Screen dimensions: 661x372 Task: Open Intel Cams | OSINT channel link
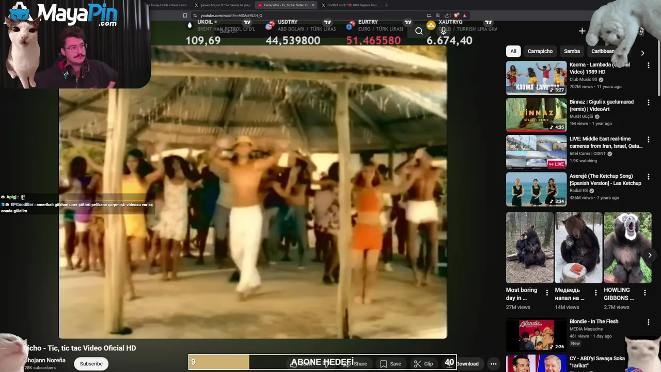(x=588, y=154)
